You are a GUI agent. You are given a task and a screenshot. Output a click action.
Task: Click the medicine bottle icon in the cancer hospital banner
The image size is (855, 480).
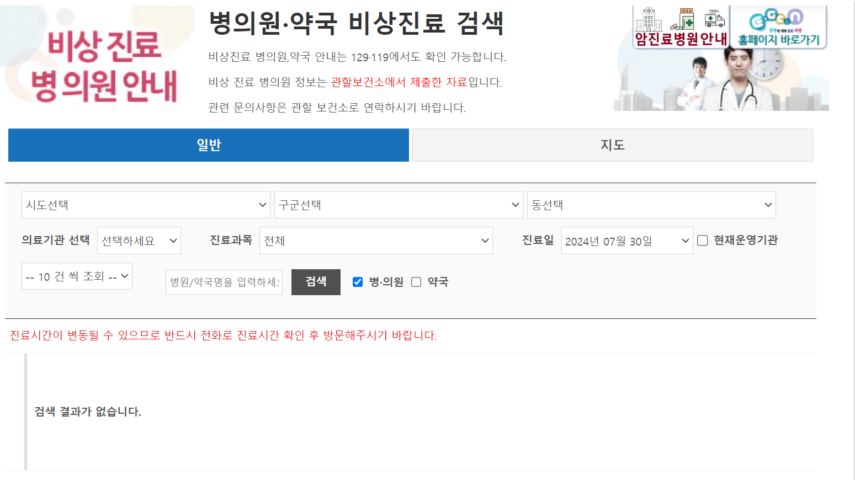687,19
